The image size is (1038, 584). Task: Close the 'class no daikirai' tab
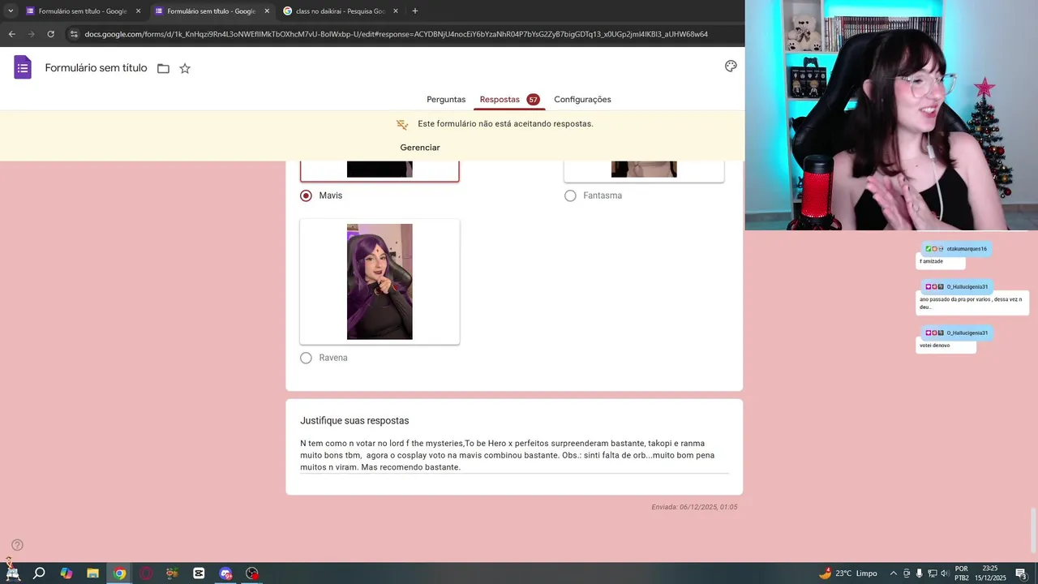[396, 11]
